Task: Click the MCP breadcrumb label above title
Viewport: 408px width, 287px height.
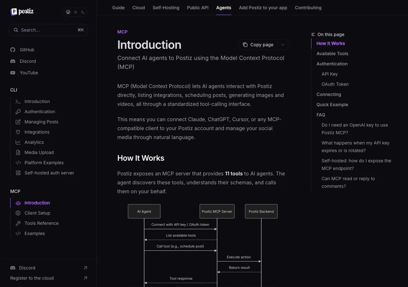Action: coord(122,32)
